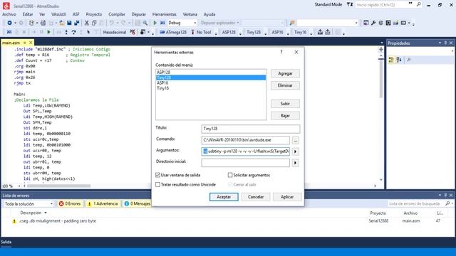Click the Cut scissors icon
The height and width of the screenshot is (256, 456).
(x=87, y=23)
